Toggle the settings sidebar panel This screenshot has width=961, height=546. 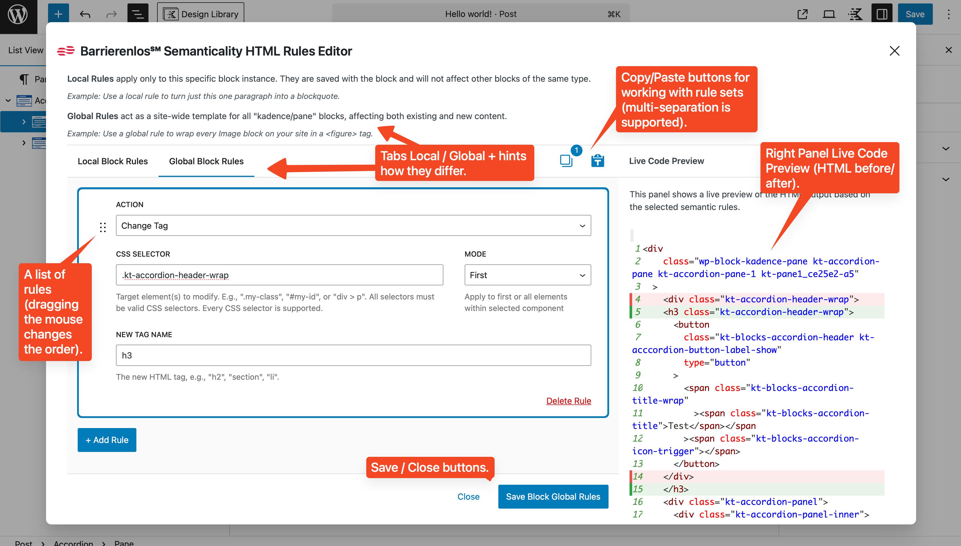pos(882,14)
